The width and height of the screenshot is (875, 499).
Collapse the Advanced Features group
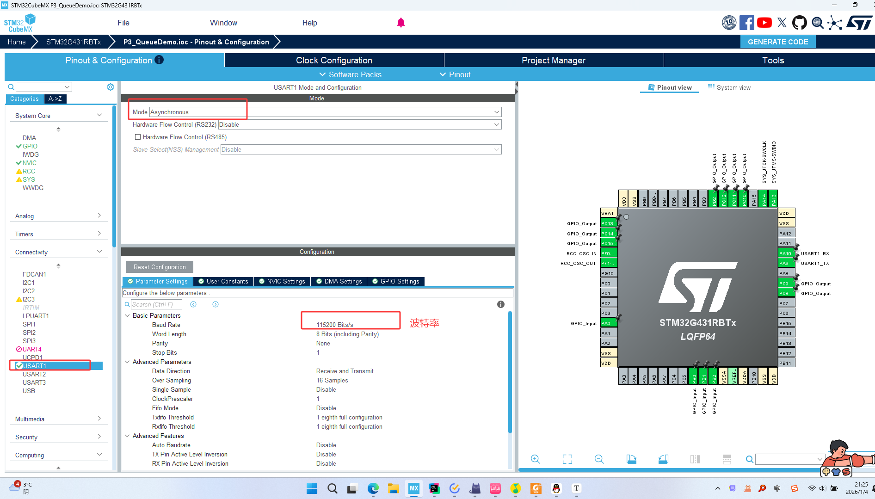pyautogui.click(x=128, y=436)
